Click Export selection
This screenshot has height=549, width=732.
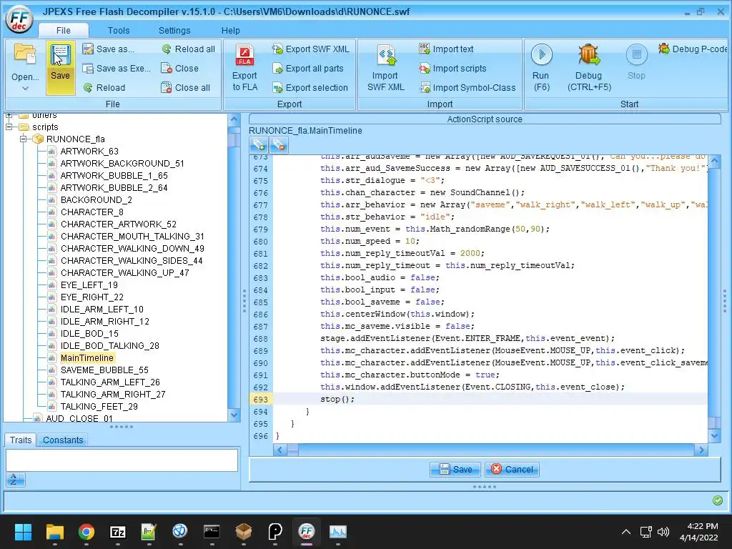(x=310, y=87)
